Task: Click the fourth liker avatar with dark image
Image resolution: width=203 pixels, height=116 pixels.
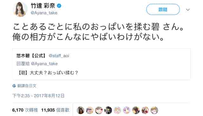Action: 108,110
